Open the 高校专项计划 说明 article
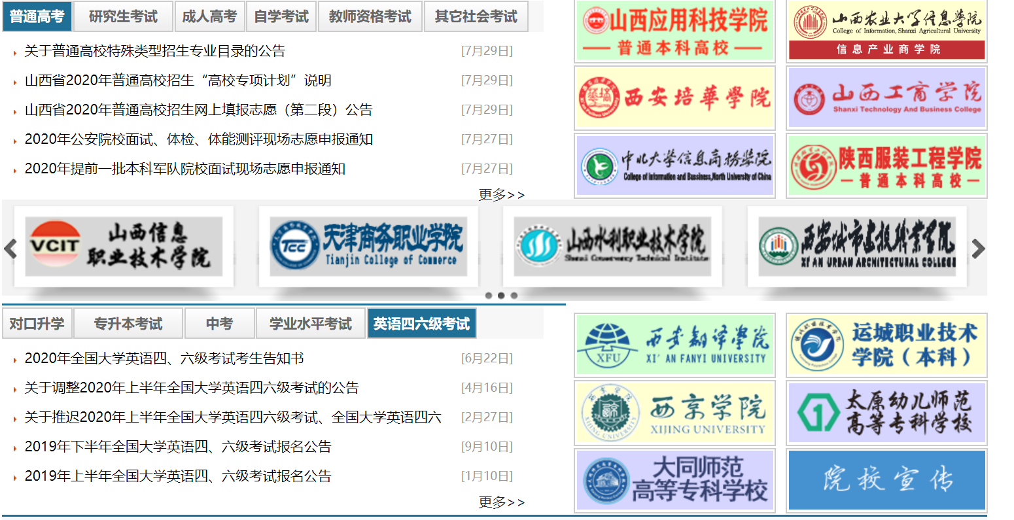The width and height of the screenshot is (1014, 520). coord(178,80)
